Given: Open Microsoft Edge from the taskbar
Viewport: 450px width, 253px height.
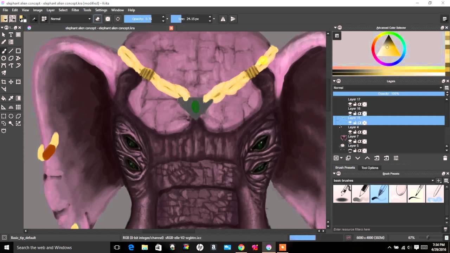Looking at the screenshot, I should (131, 247).
